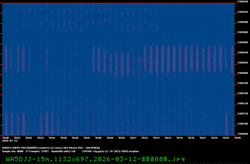The height and width of the screenshot is (164, 250).
Task: Select the 21095760 frequency scale label
Action: (x=242, y=93)
